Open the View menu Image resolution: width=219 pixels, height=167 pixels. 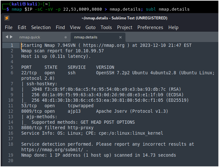75,27
